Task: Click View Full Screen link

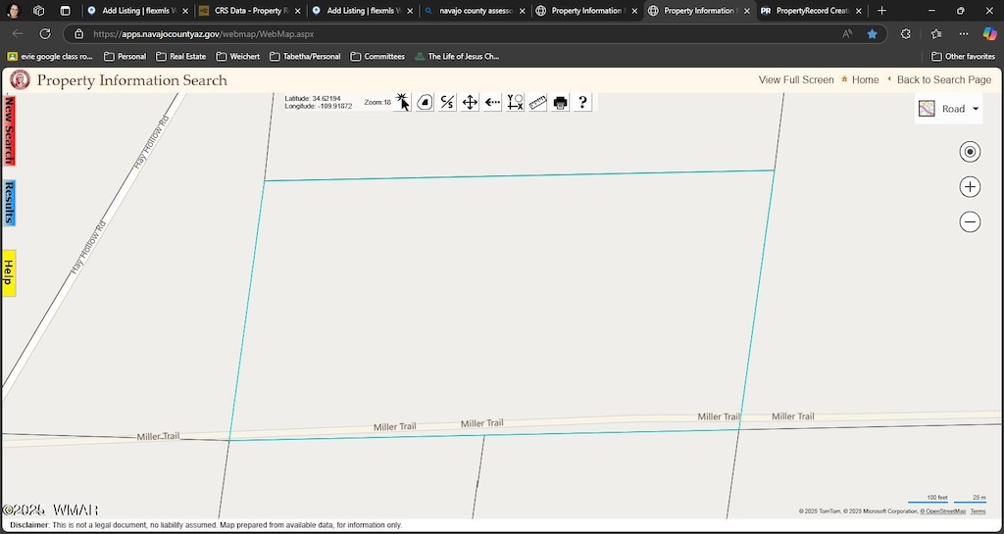Action: 796,80
